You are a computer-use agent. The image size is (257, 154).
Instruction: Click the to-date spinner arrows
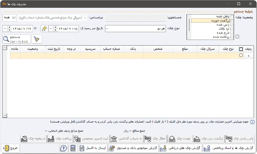[9, 29]
